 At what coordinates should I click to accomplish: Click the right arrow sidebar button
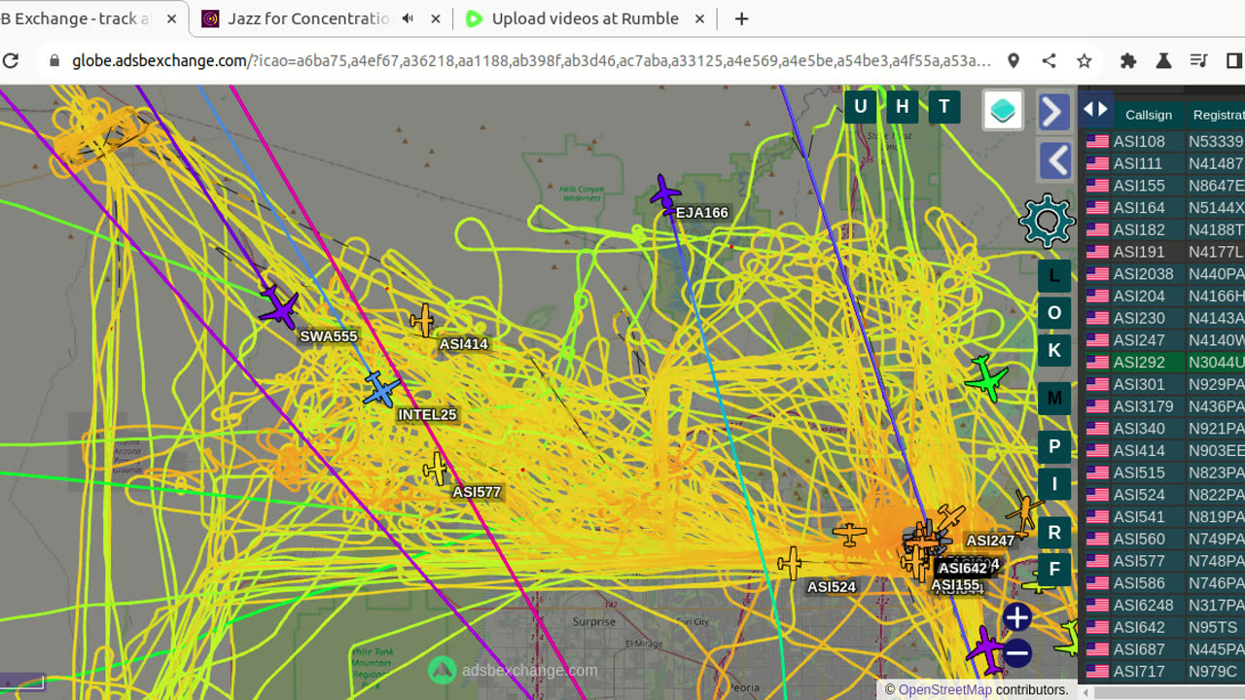coord(1054,112)
